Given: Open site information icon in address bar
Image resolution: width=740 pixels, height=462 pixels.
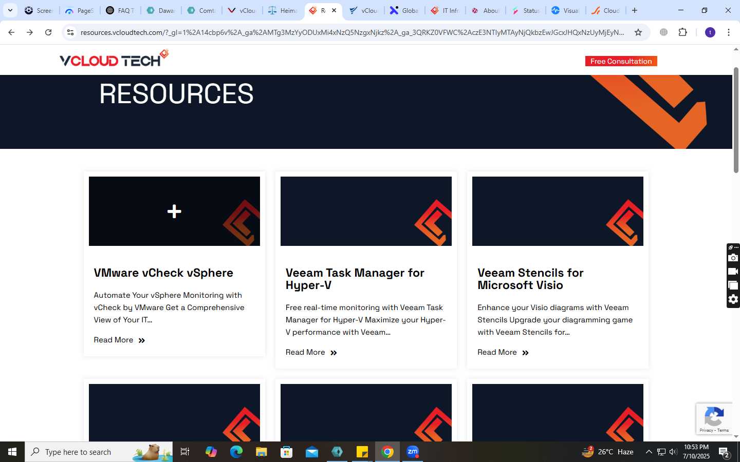Looking at the screenshot, I should (70, 32).
